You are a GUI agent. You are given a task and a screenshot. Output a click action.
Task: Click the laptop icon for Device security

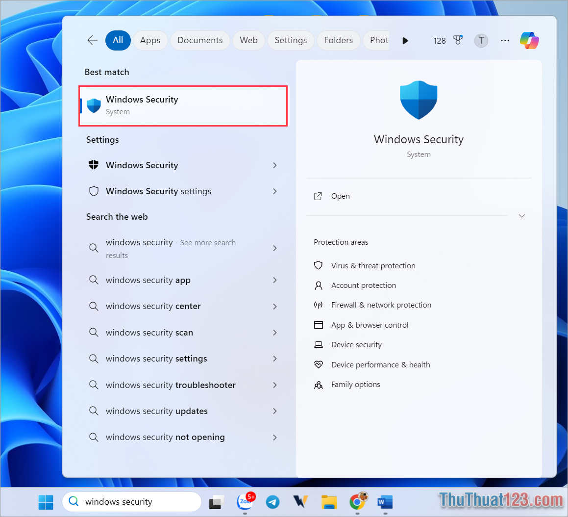[x=318, y=344]
